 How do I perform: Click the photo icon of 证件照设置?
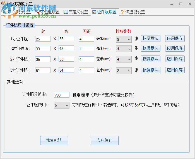[94, 12]
